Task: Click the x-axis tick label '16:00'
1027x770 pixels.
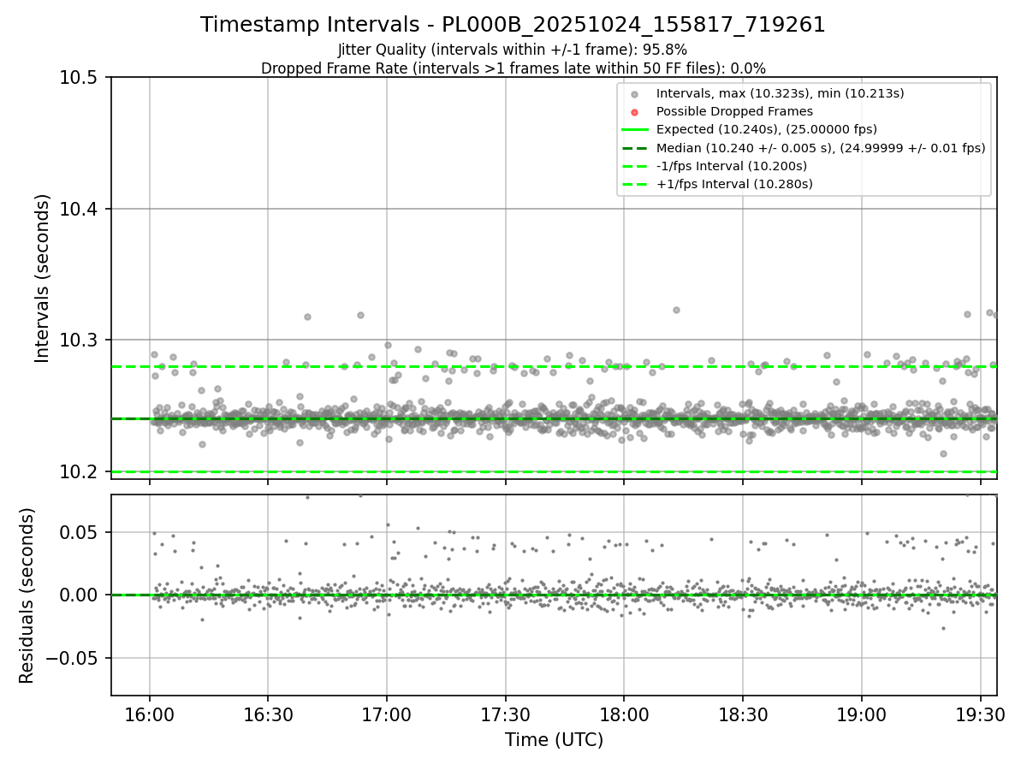Action: (x=150, y=715)
